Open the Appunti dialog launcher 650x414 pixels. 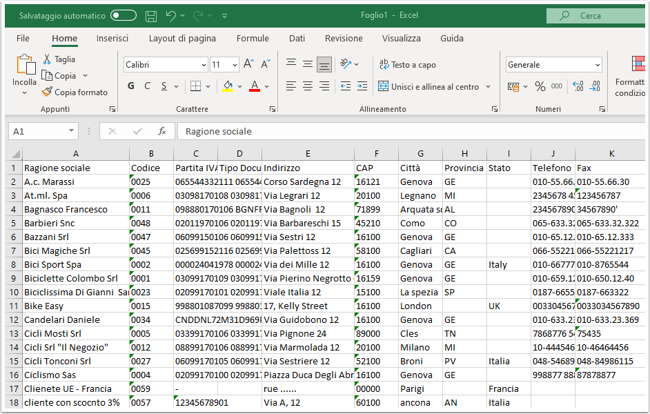[112, 109]
